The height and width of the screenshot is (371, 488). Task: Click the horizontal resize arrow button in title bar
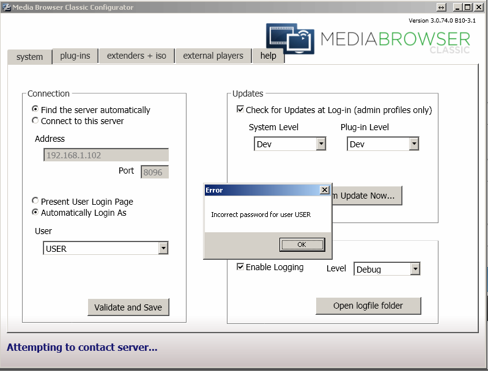tap(442, 7)
